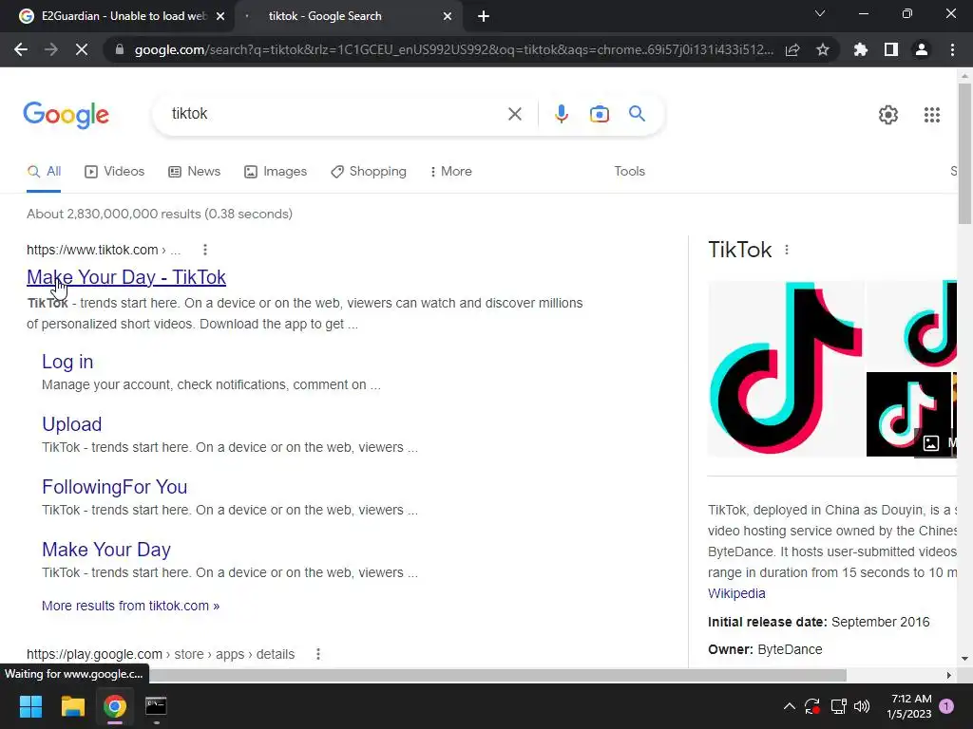Open the black TikTok logo thumbnail
Viewport: 973px width, 729px height.
[908, 414]
